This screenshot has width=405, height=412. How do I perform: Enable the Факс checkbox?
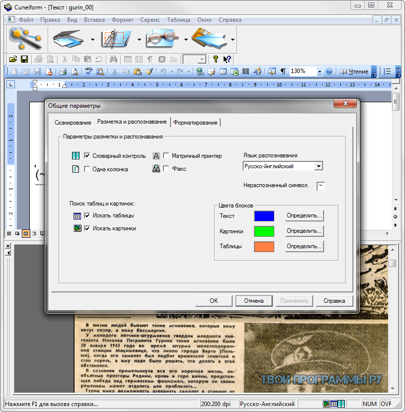coord(166,168)
